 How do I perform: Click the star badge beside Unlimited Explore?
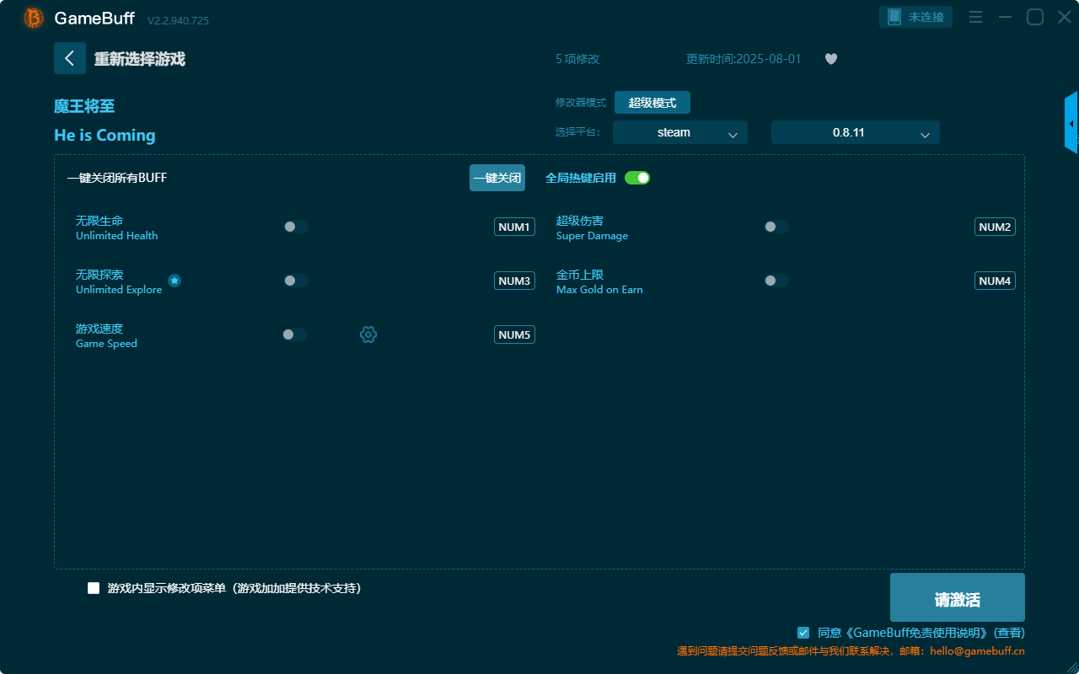coord(174,281)
